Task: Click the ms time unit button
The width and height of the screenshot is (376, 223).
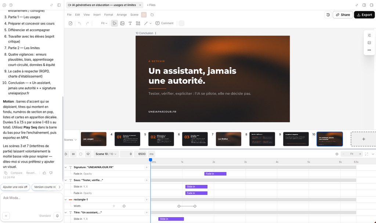Action: 151,154
